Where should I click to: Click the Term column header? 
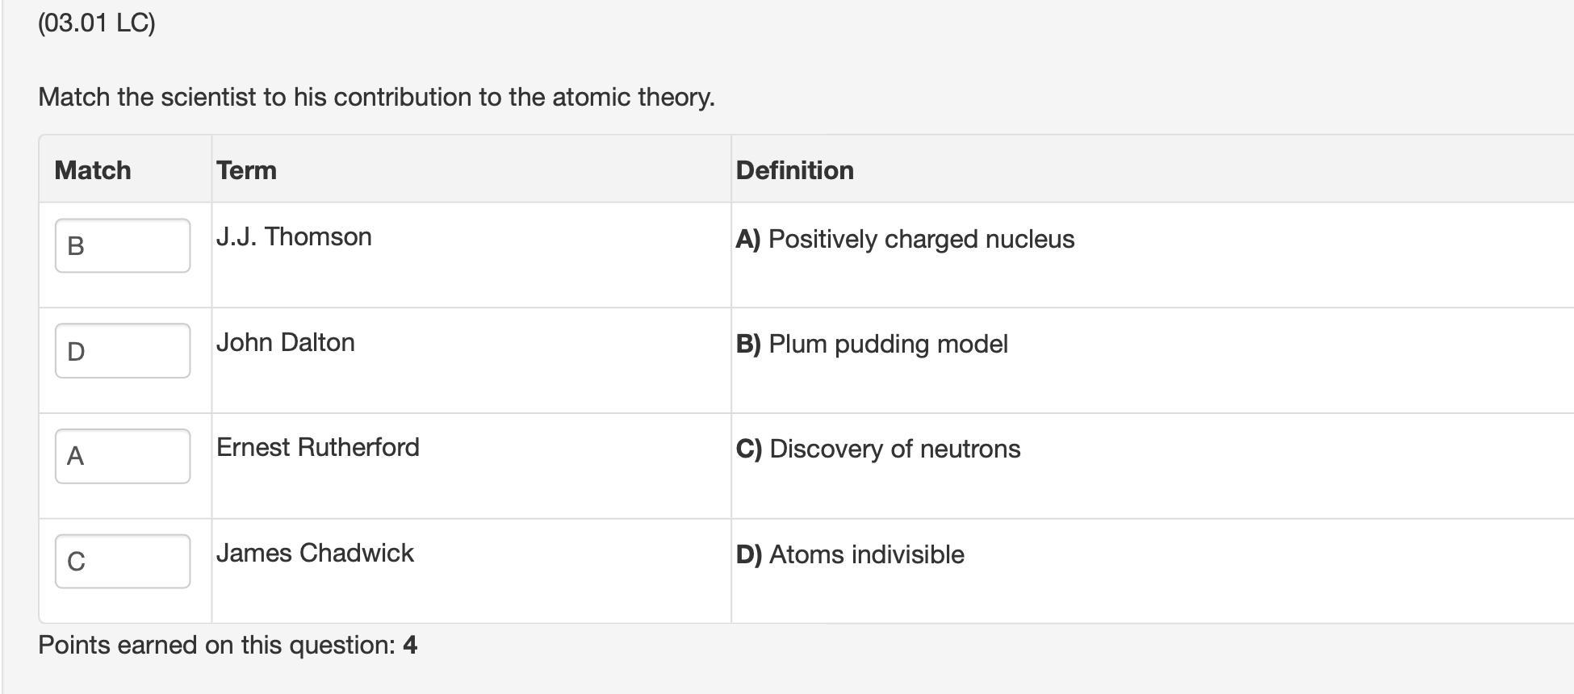[246, 169]
